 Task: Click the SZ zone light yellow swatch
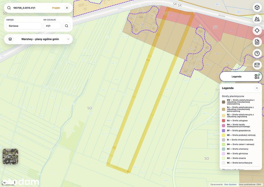point(223,116)
